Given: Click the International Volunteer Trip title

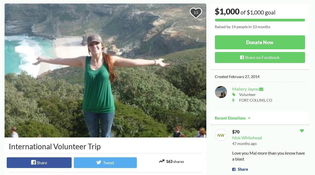Looking at the screenshot, I should tap(55, 147).
